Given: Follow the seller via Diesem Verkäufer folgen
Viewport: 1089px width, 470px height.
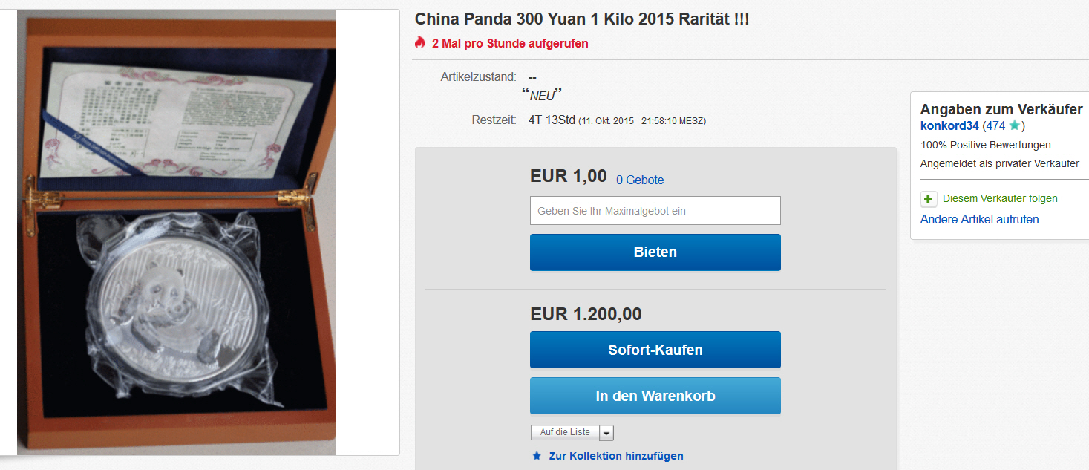Looking at the screenshot, I should click(x=1000, y=198).
